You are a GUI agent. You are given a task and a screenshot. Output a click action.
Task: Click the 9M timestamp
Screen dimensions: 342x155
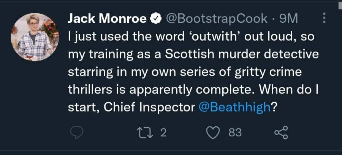pyautogui.click(x=288, y=19)
